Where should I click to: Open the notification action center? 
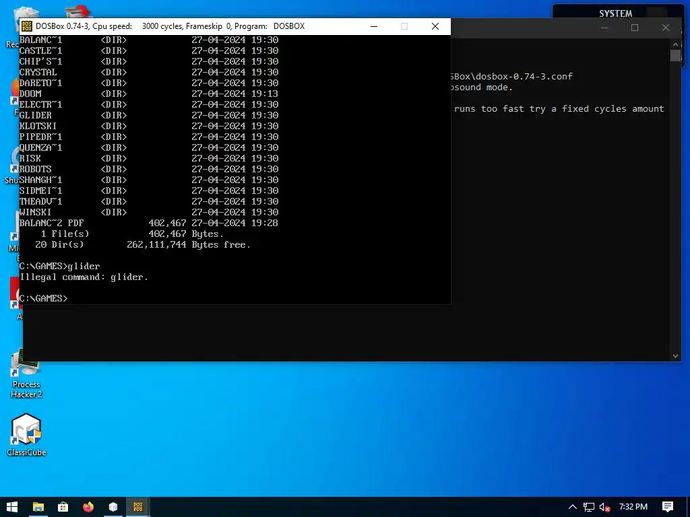(x=667, y=507)
